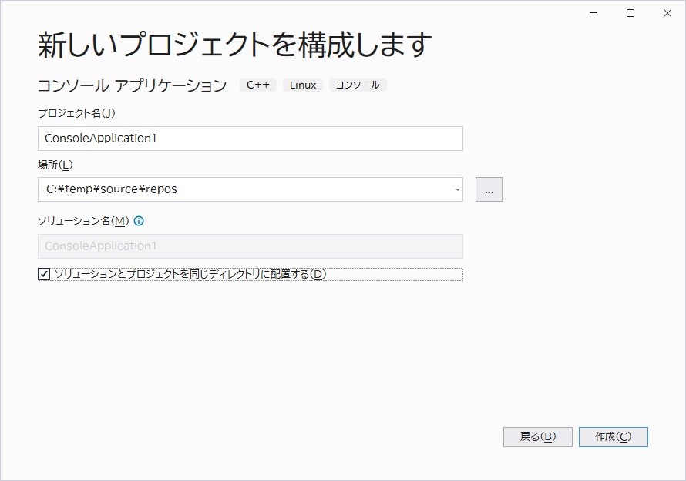Screen dimensions: 686x481
Task: Expand the 場所 location dropdown arrow
Action: click(x=458, y=189)
